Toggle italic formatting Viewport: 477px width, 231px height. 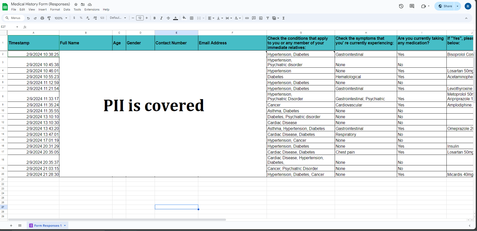(x=161, y=18)
